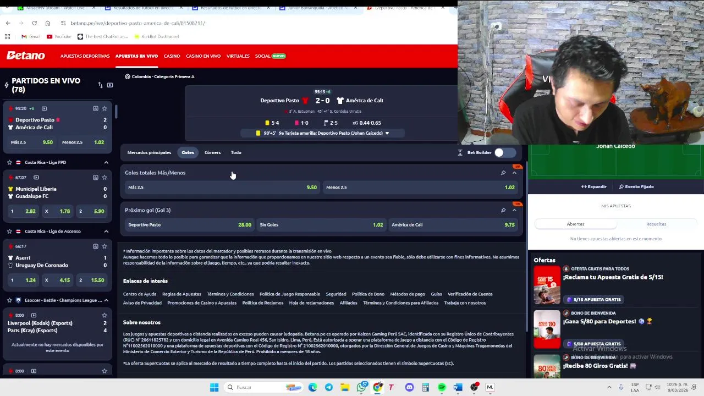Click the live matches sidebar scrollbar
704x396 pixels.
[116, 111]
